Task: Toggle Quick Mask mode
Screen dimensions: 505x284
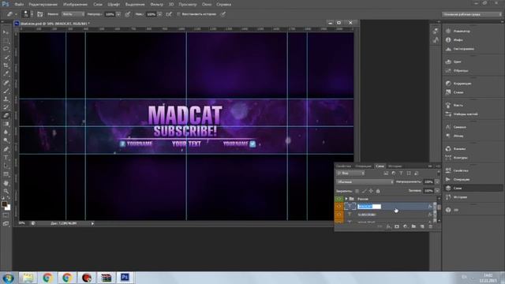Action: tap(6, 215)
